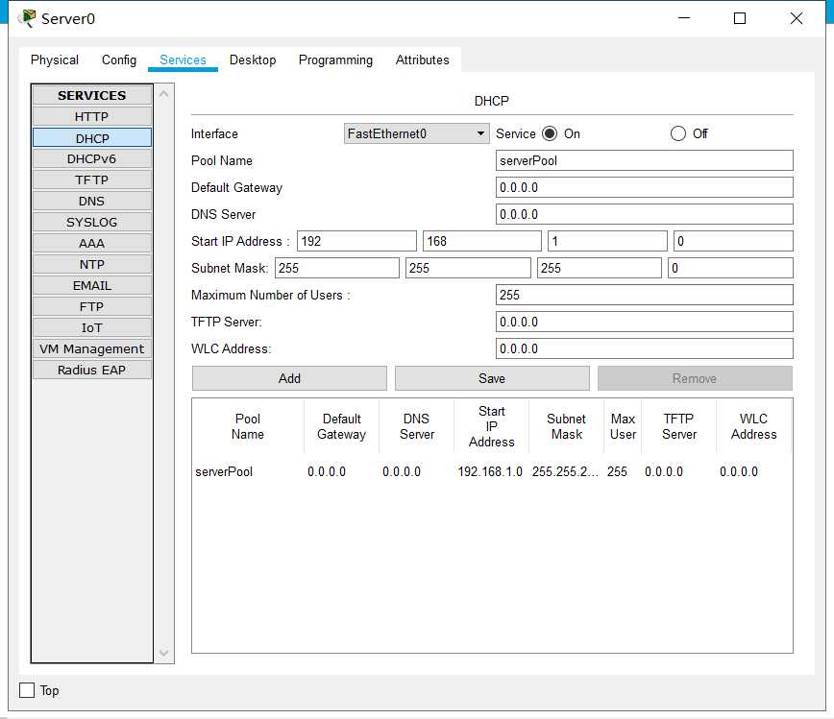
Task: Enable the Top checkbox
Action: pyautogui.click(x=27, y=690)
